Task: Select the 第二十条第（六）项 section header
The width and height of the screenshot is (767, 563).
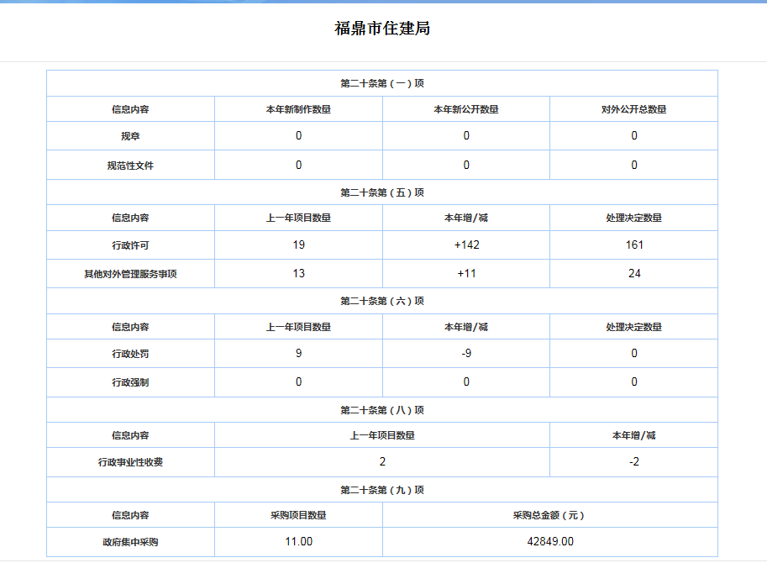Action: tap(382, 301)
